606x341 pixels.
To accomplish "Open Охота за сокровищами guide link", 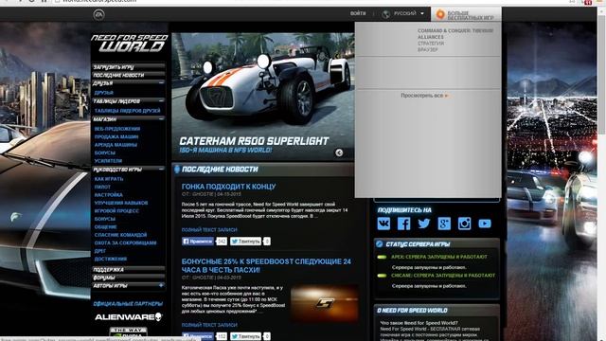I will 126,242.
